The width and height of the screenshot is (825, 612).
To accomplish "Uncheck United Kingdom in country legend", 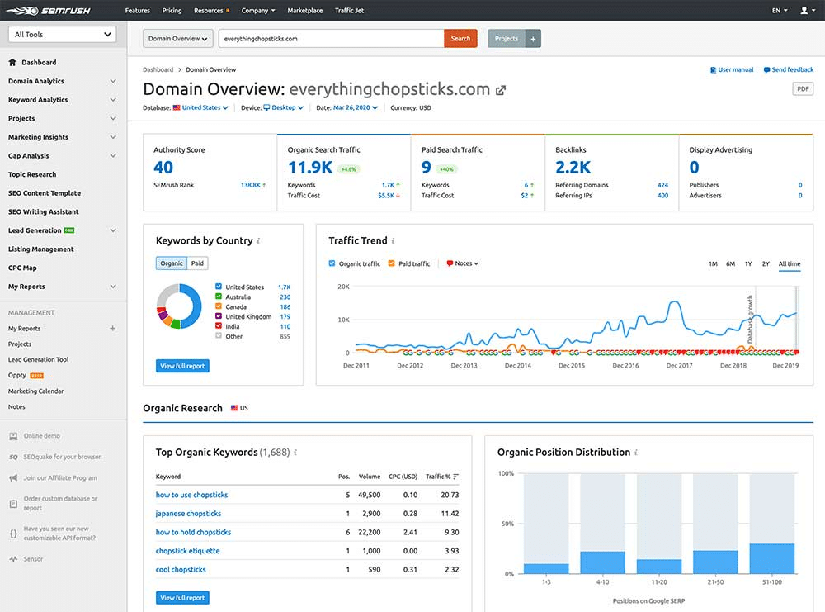I will 219,316.
